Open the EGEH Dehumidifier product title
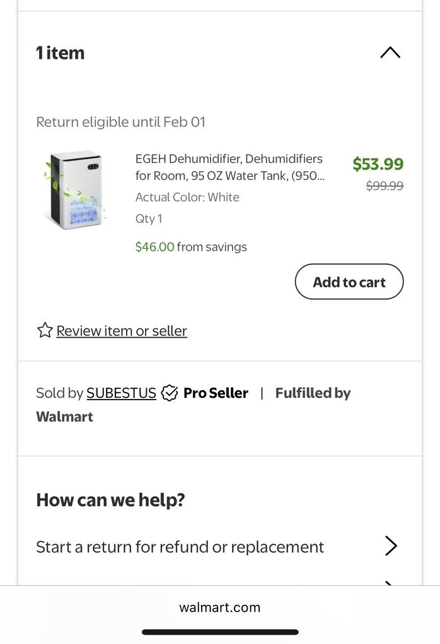This screenshot has width=440, height=644. point(229,167)
